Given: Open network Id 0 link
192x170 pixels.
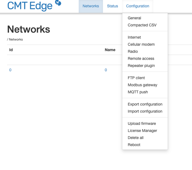Looking at the screenshot, I should click(10, 70).
